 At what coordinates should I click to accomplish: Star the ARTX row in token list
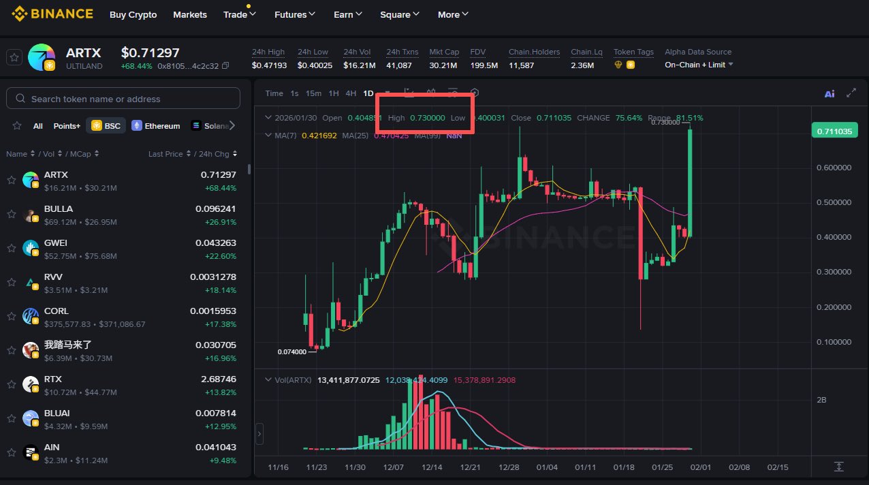coord(12,180)
